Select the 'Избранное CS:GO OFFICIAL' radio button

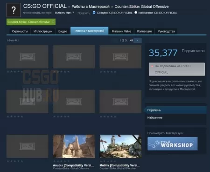click(136, 13)
